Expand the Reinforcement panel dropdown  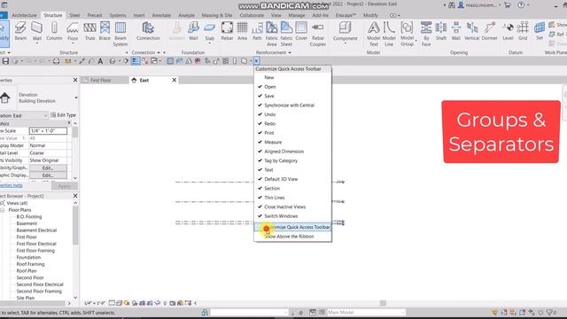click(x=290, y=53)
